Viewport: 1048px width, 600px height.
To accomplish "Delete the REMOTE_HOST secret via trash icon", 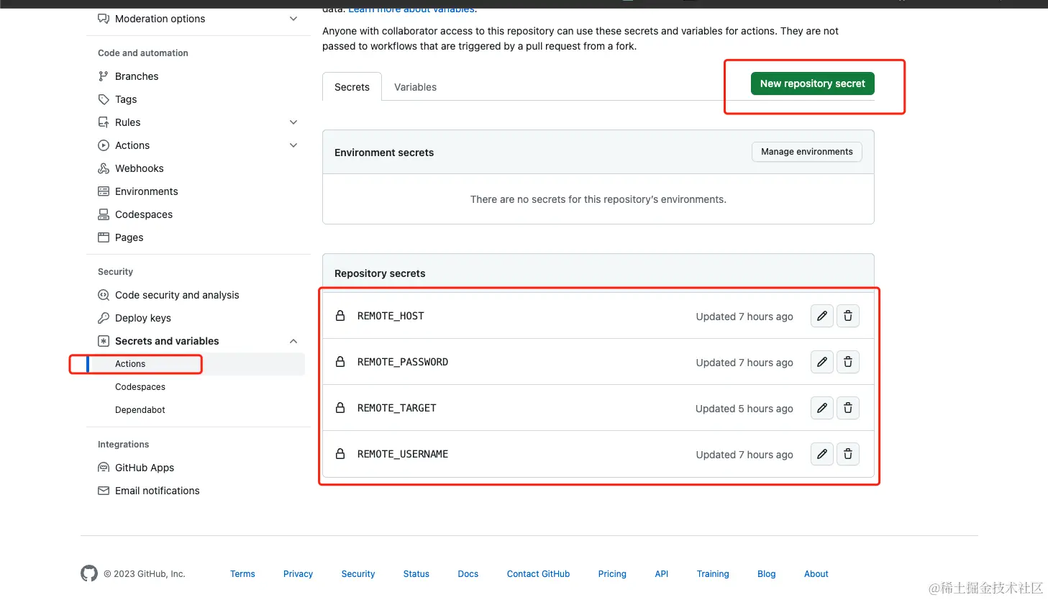I will pos(848,316).
